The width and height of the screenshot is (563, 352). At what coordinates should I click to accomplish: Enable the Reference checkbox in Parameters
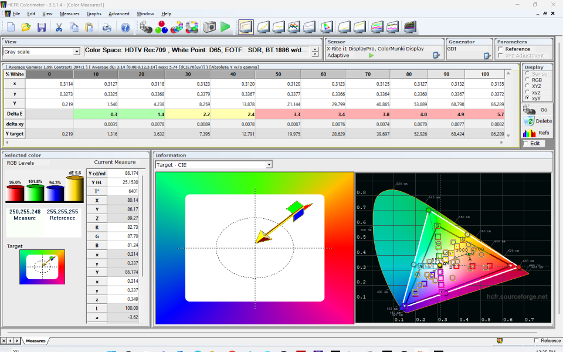coord(500,49)
